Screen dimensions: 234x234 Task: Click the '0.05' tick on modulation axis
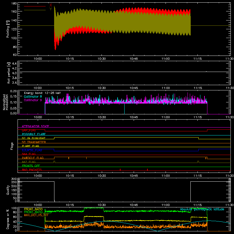coord(13,108)
